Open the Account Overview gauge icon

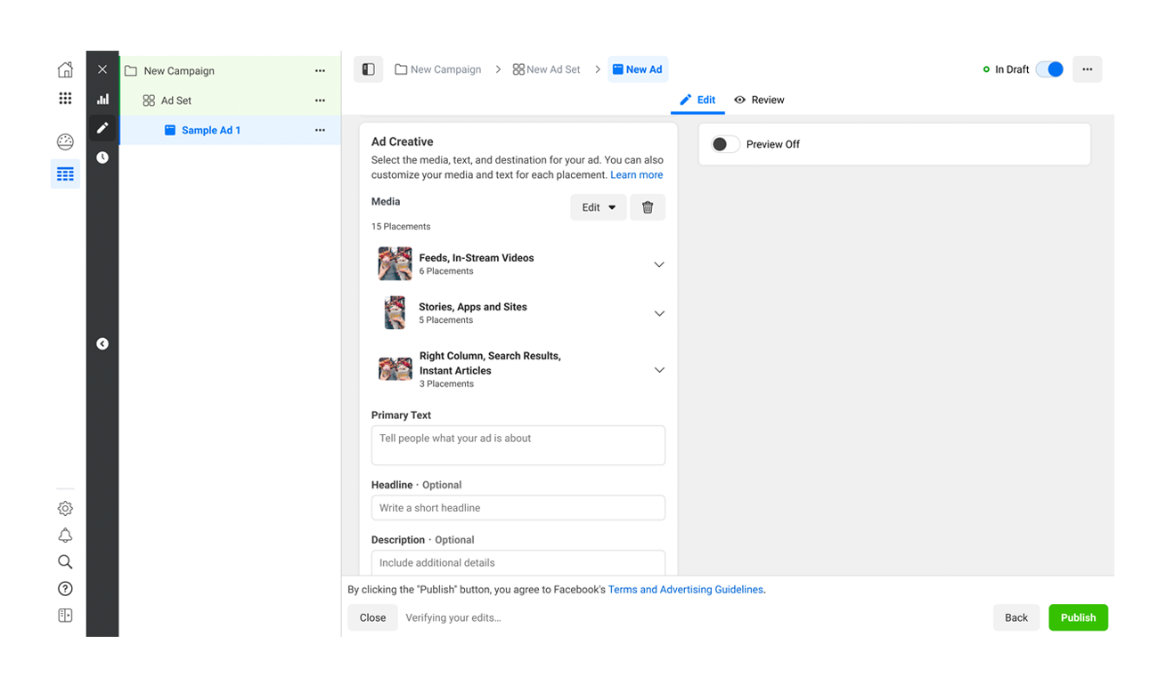(x=65, y=142)
